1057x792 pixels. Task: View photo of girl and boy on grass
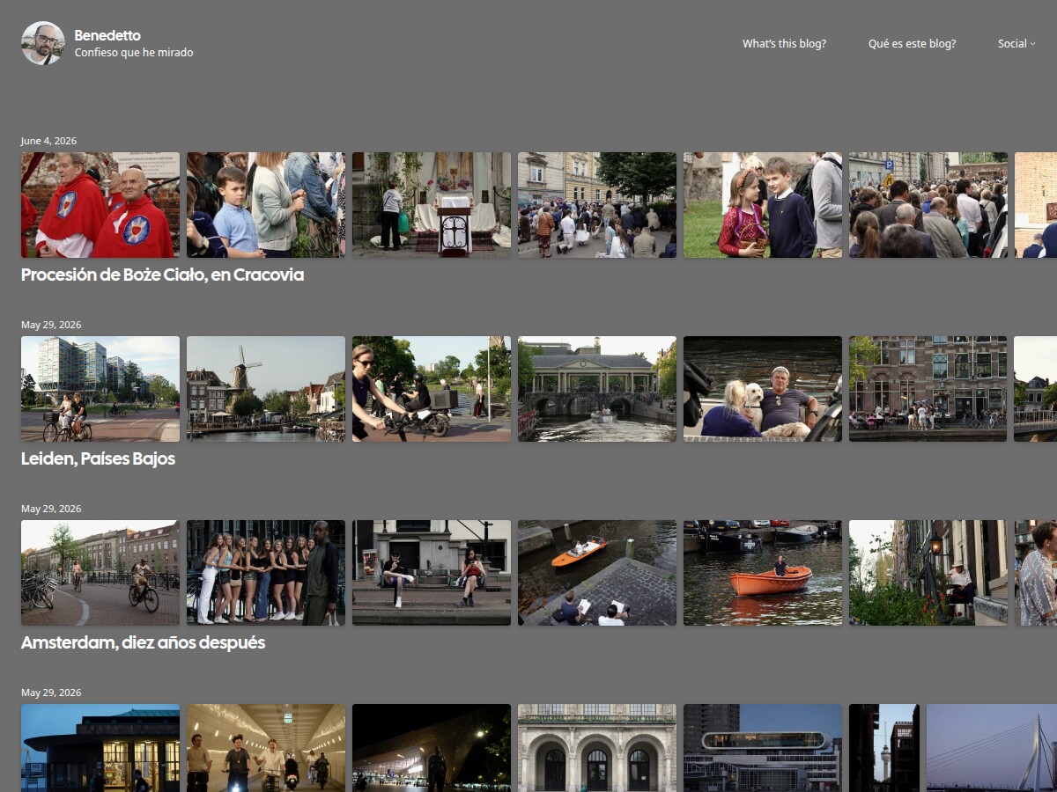click(x=763, y=205)
